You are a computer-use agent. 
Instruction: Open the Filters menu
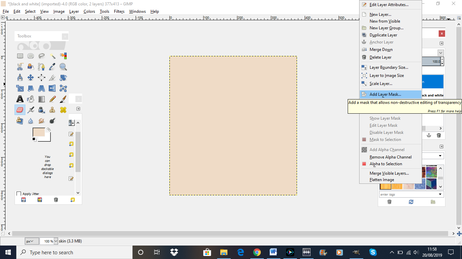pyautogui.click(x=119, y=11)
